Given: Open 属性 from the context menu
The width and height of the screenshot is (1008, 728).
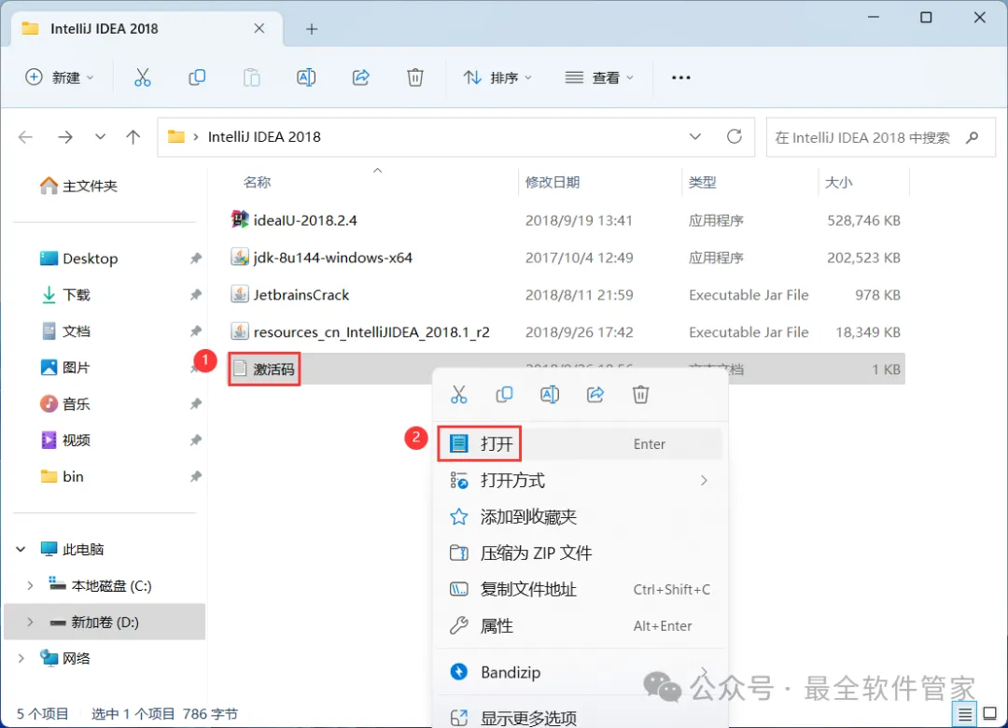Looking at the screenshot, I should 580,625.
